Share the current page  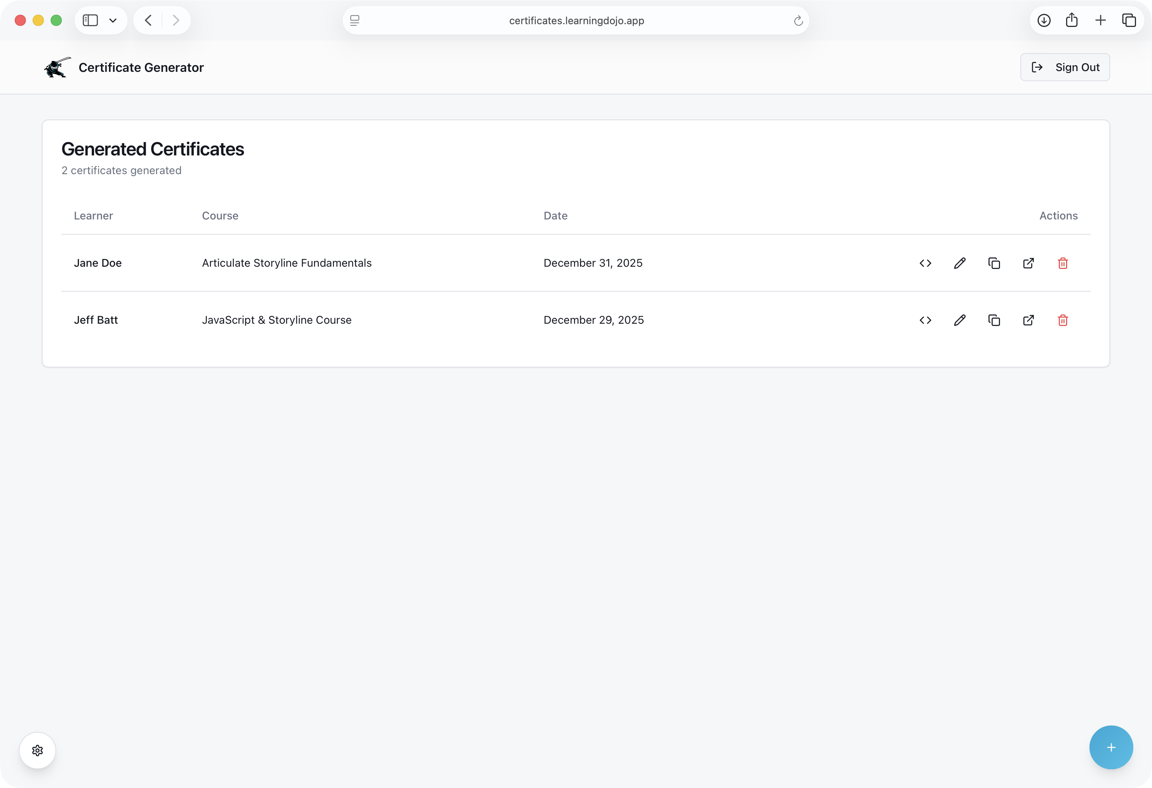1072,20
